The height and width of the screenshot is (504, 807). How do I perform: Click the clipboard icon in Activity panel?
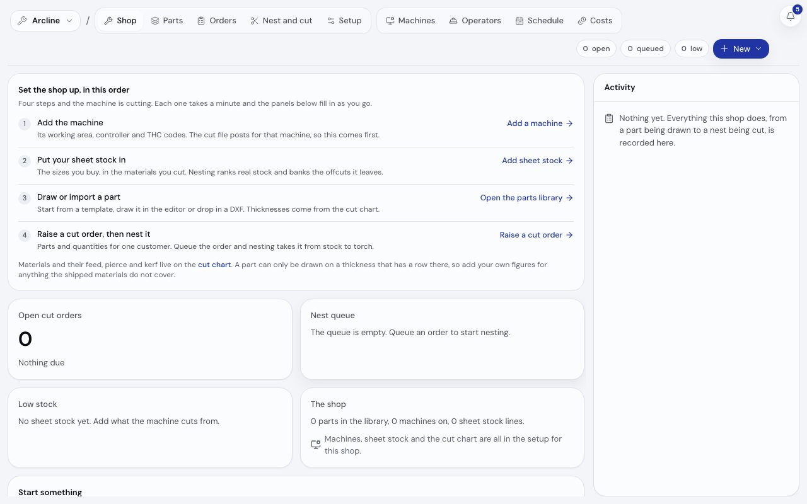609,118
